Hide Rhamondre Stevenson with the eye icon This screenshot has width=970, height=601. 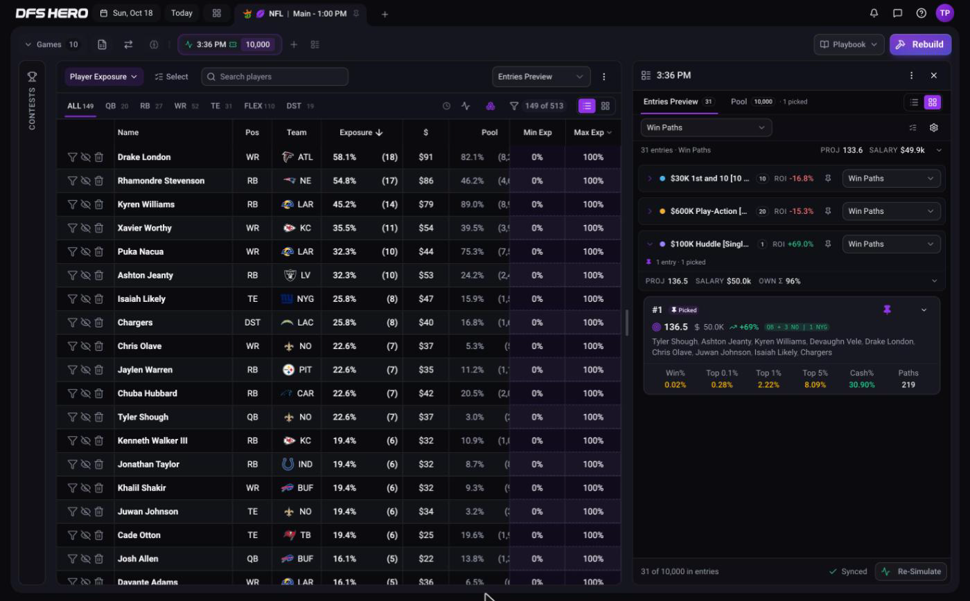pyautogui.click(x=85, y=181)
